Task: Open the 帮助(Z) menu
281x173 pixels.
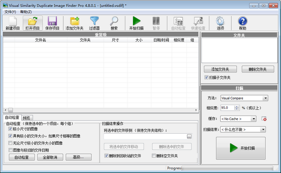Action: [x=26, y=12]
